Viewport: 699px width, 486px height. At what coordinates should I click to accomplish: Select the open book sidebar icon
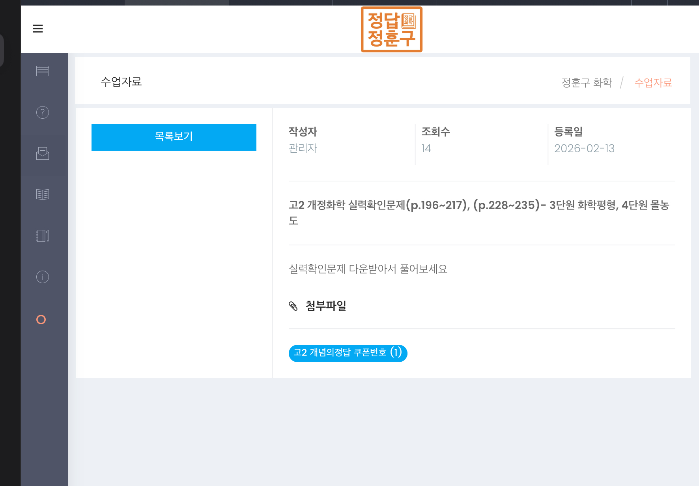(43, 194)
